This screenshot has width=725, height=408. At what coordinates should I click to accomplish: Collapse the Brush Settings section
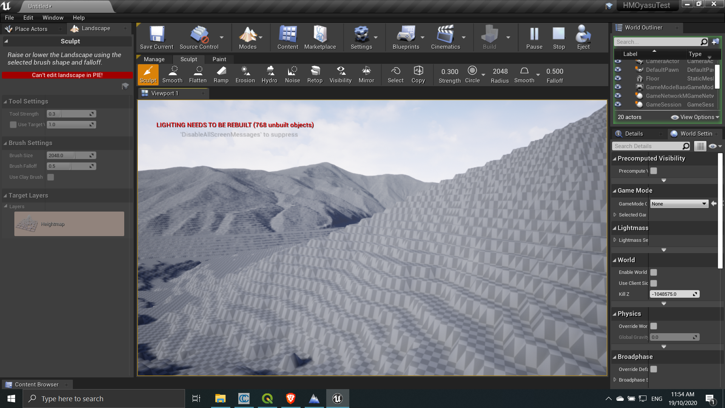5,143
